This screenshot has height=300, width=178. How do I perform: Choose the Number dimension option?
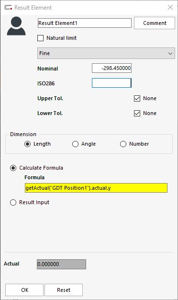point(123,144)
